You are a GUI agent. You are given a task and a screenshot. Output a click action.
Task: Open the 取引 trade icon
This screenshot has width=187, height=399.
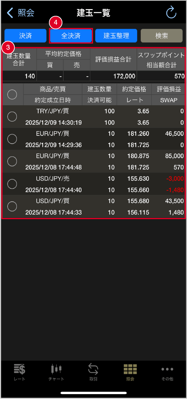click(93, 369)
